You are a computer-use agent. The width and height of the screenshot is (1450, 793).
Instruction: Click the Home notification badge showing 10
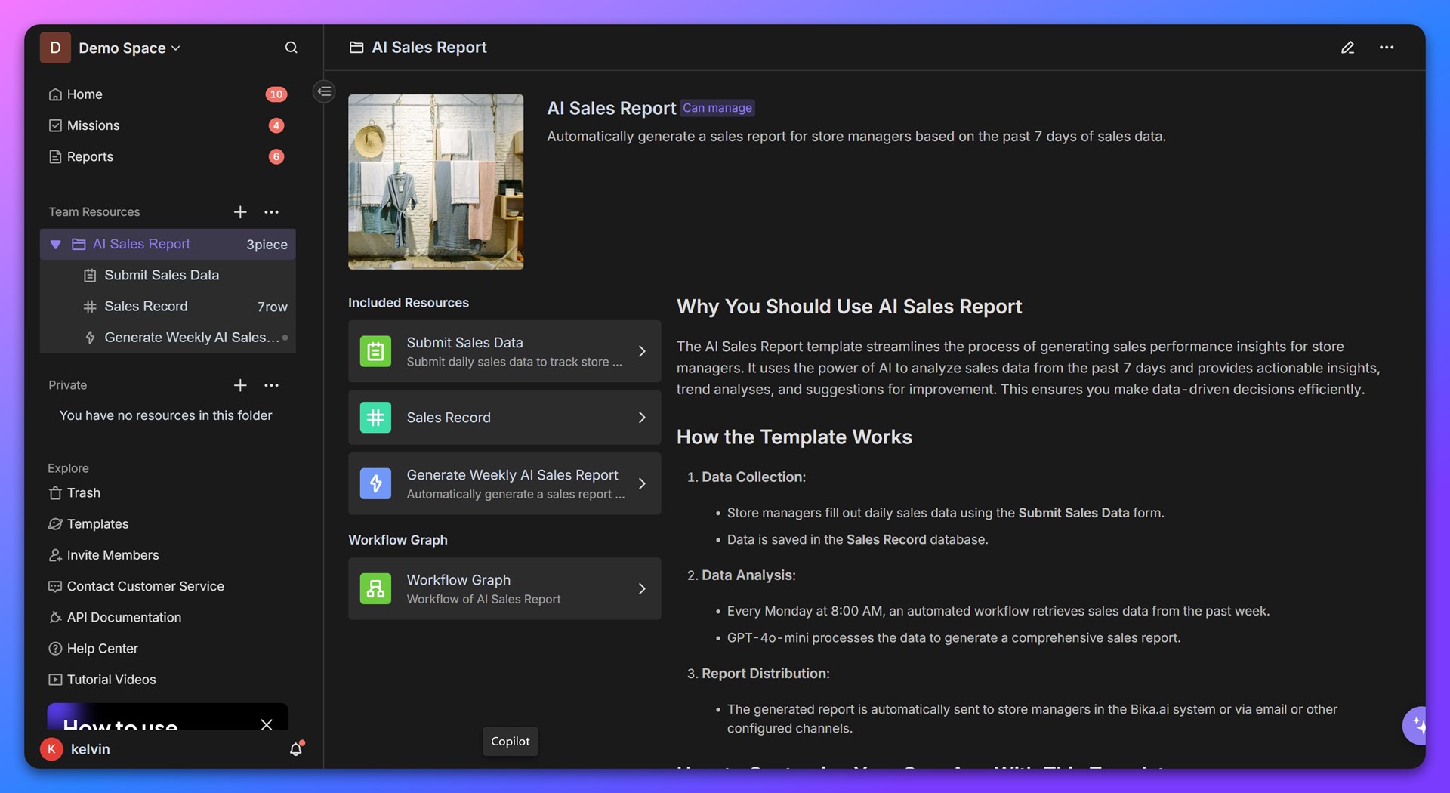pos(276,94)
